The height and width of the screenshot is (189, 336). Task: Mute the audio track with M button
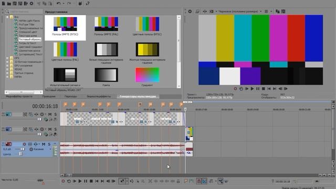(x=44, y=144)
